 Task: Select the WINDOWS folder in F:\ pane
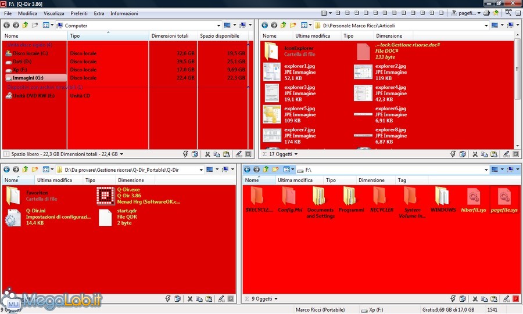pyautogui.click(x=443, y=200)
